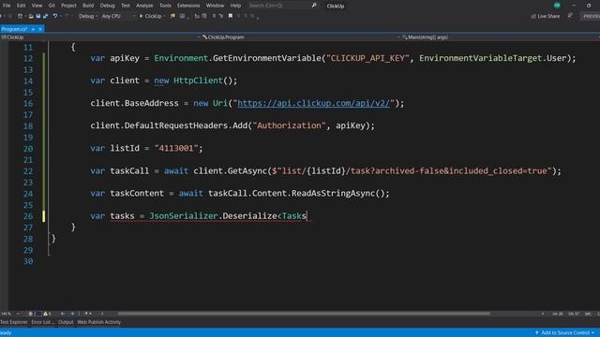
Task: Click line number 12 in the gutter
Action: tap(28, 58)
